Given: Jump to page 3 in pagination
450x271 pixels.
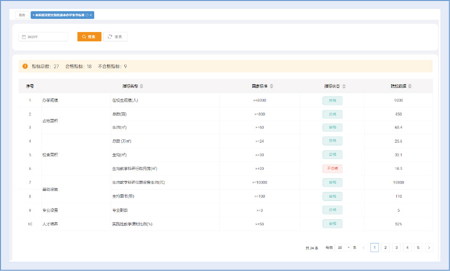Looking at the screenshot, I should coord(396,247).
